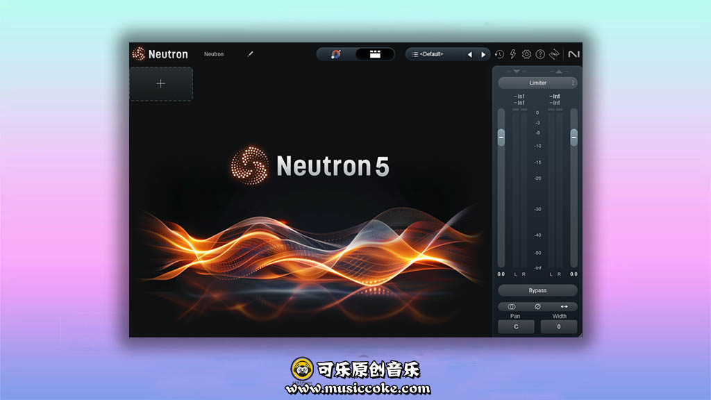Click the -50 mark on meter scale
This screenshot has height=400, width=711.
click(x=537, y=253)
